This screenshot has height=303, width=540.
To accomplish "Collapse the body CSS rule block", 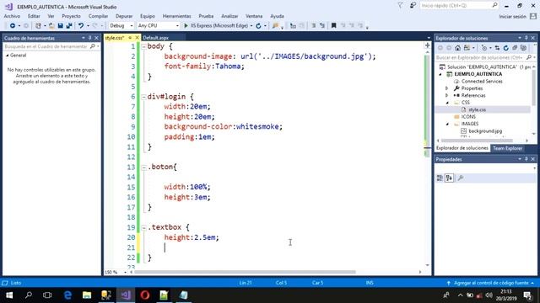I will pos(143,47).
